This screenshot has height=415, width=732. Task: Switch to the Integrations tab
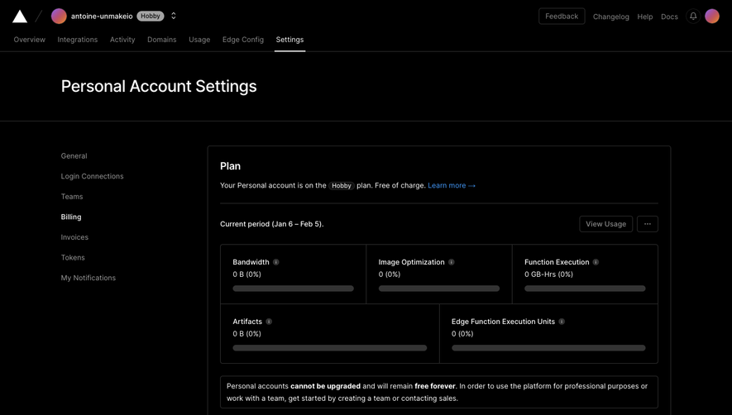click(x=78, y=40)
